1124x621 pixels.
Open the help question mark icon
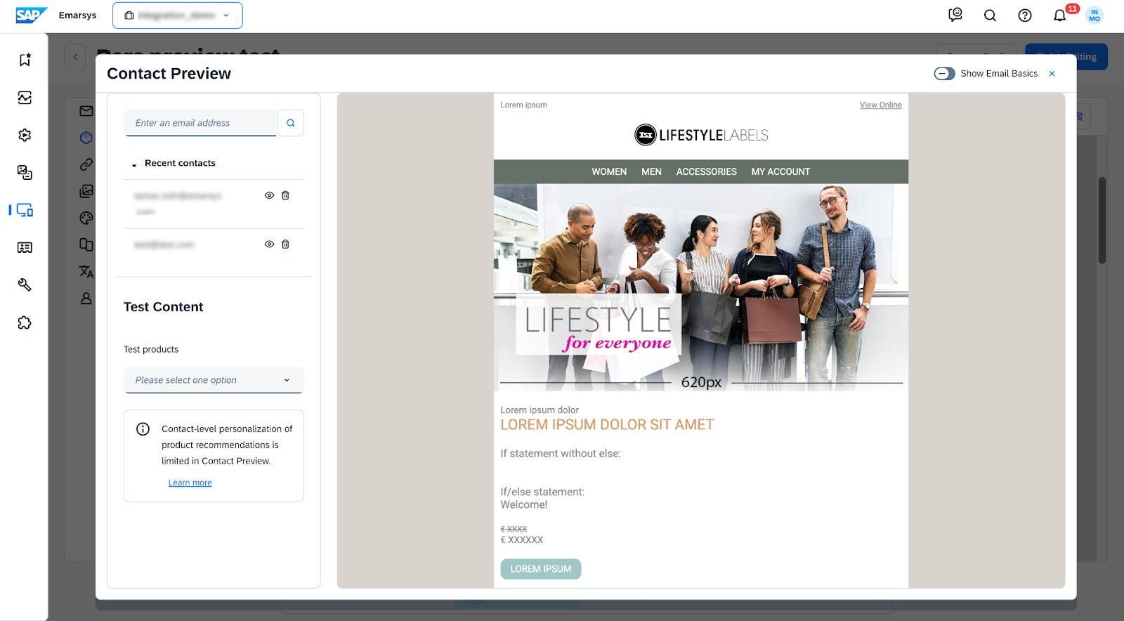(x=1025, y=15)
